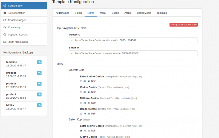
Task: Click the Deutsch top-navigation text field
Action: [133, 40]
